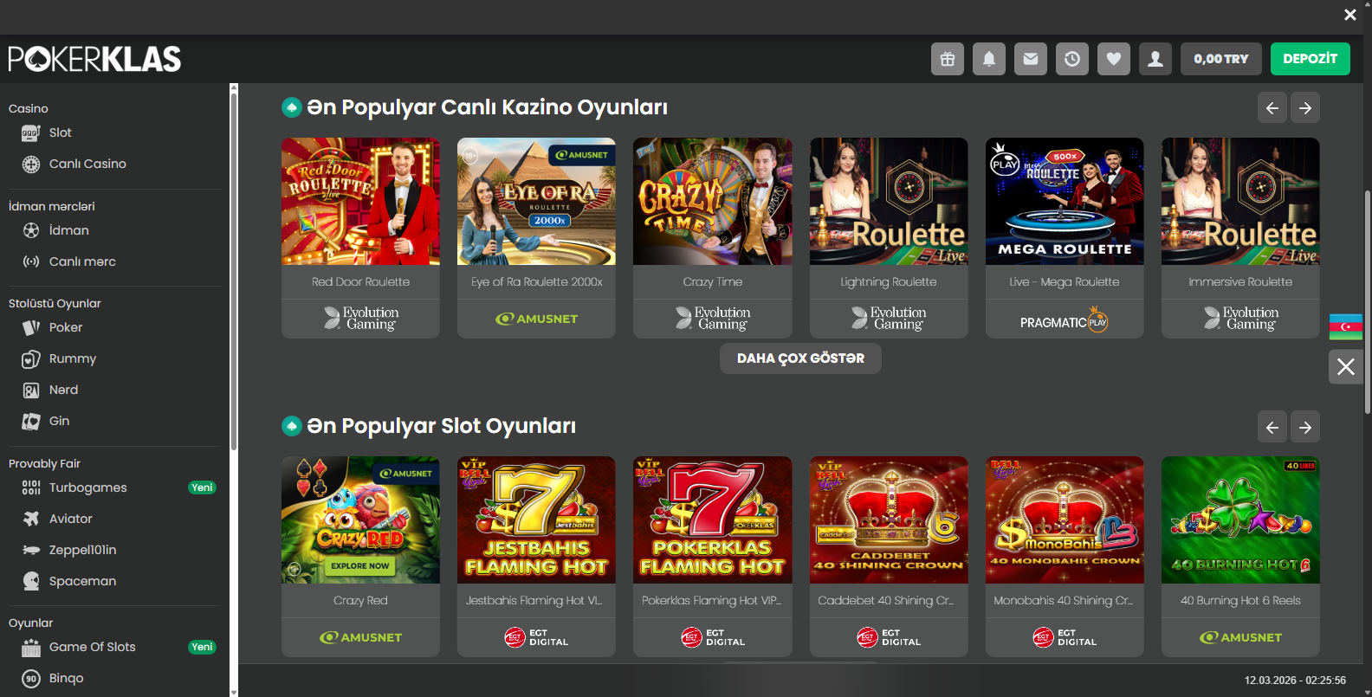Open Turbogames in the sidebar
Image resolution: width=1372 pixels, height=697 pixels.
click(87, 487)
